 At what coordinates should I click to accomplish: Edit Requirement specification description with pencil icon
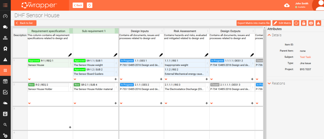(70, 55)
